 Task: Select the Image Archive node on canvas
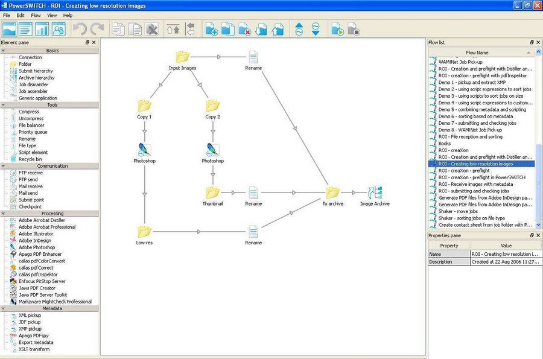[x=375, y=193]
